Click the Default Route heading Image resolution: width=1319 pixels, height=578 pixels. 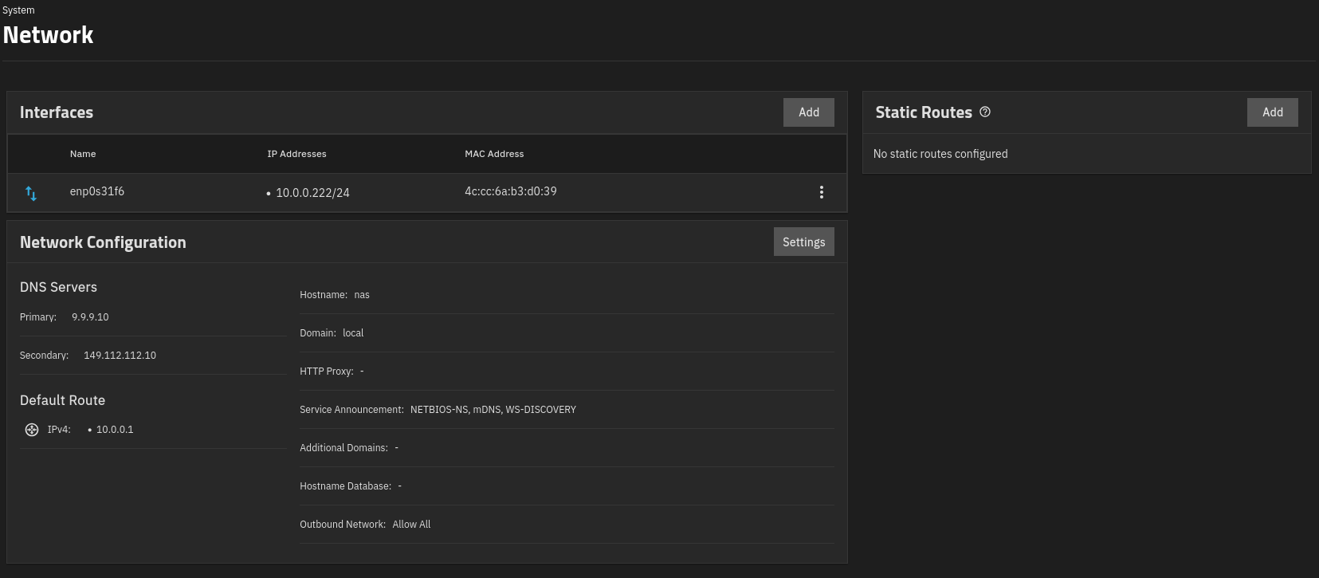62,400
